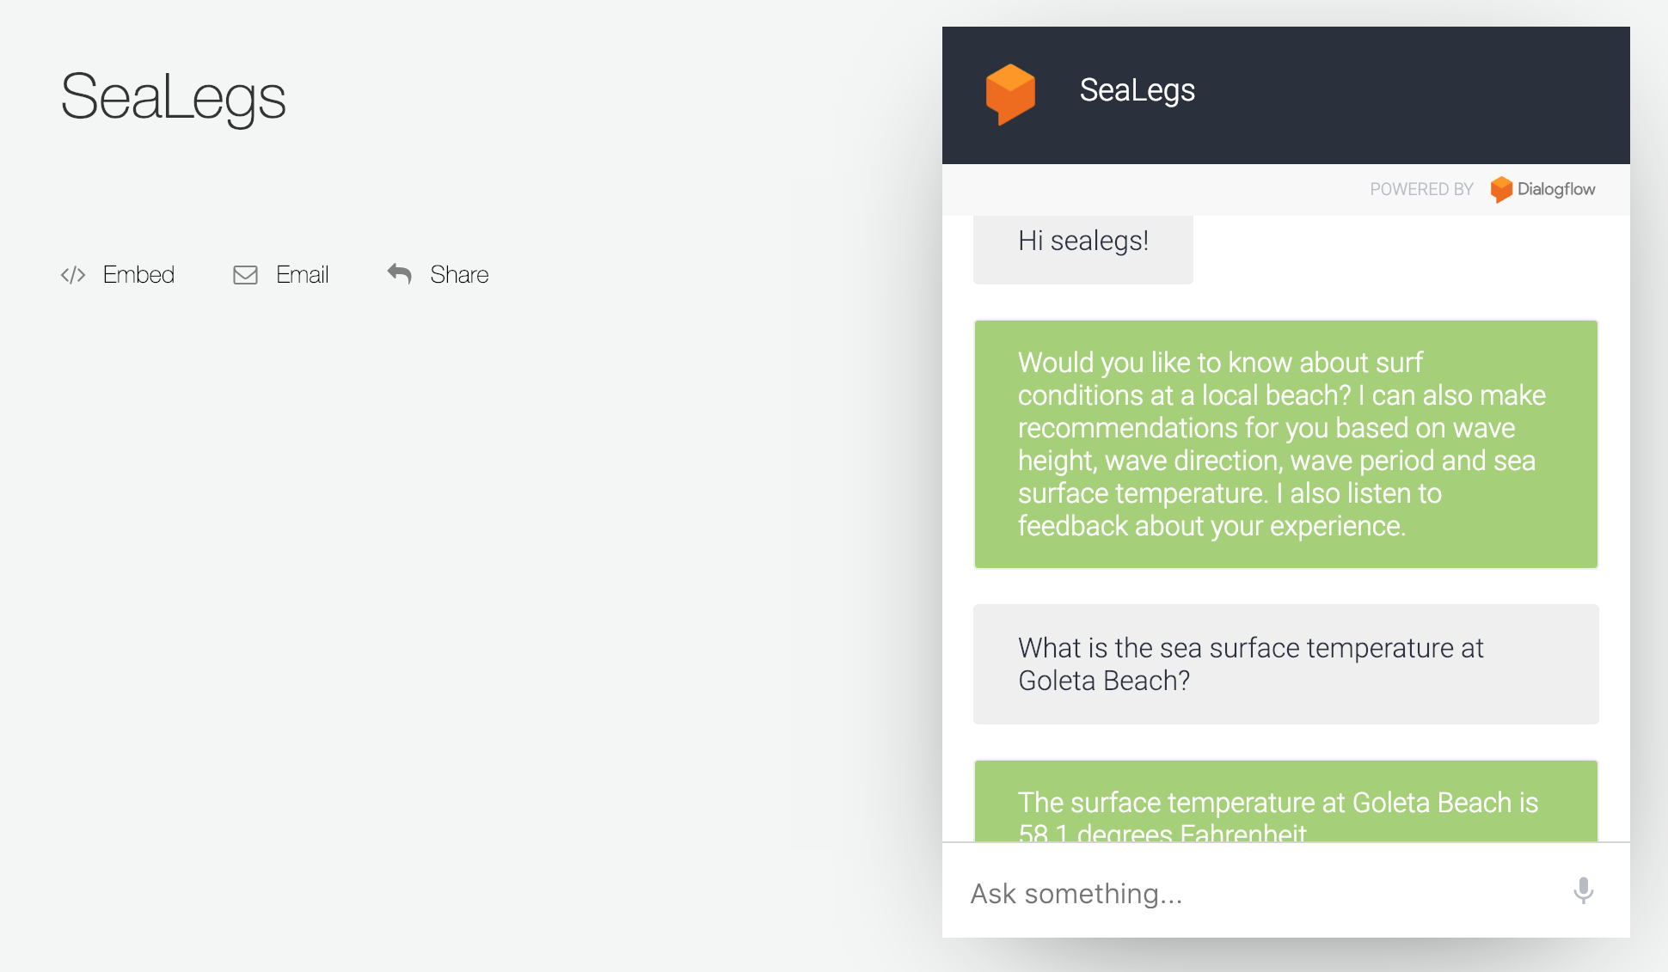This screenshot has height=972, width=1668.
Task: Select the Share link text
Action: (x=459, y=275)
